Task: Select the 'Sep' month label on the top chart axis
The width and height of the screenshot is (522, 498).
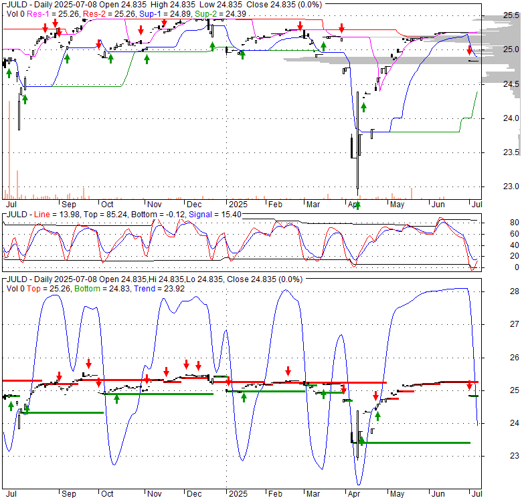Action: 69,205
